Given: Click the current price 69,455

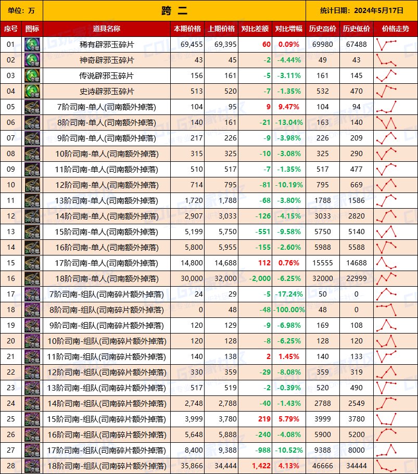Looking at the screenshot, I should pos(192,44).
